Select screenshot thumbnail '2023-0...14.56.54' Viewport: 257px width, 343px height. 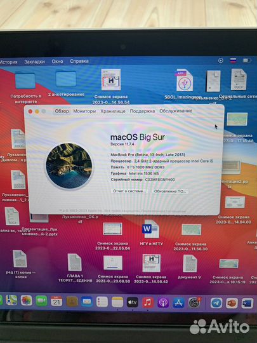click(x=111, y=79)
